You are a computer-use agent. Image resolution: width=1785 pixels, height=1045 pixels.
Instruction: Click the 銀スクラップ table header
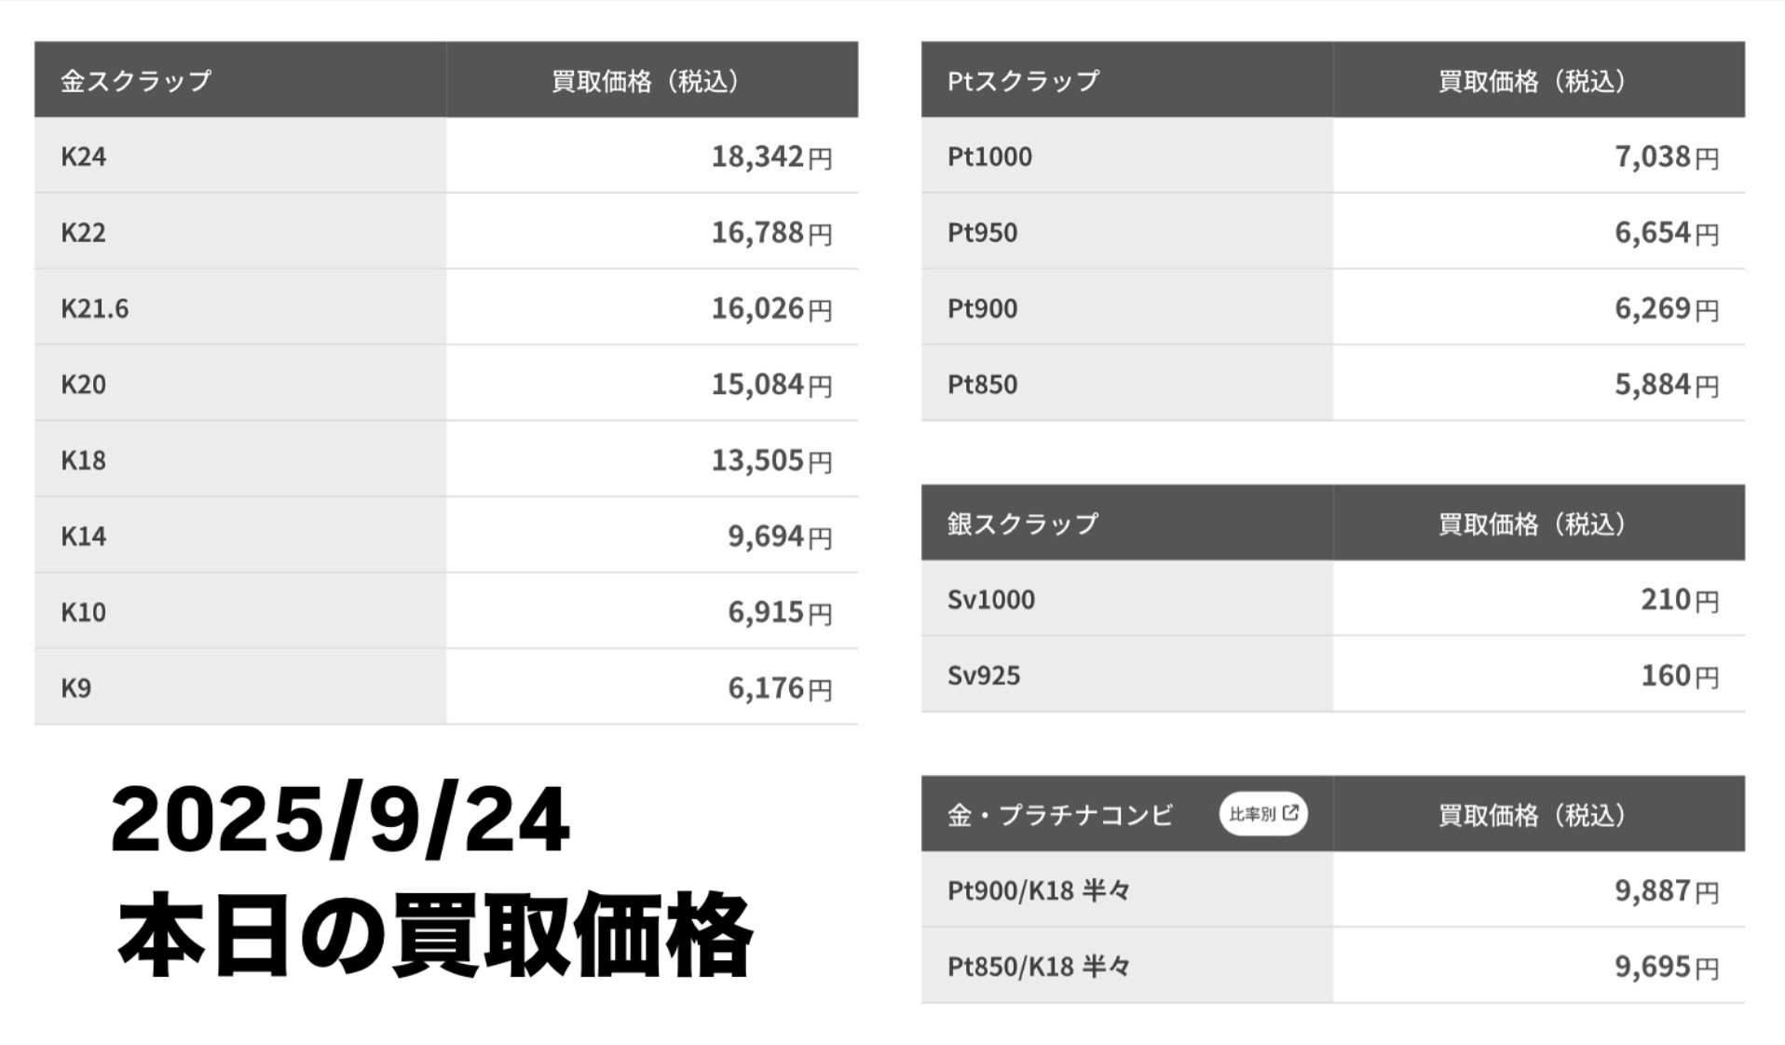coord(1023,523)
